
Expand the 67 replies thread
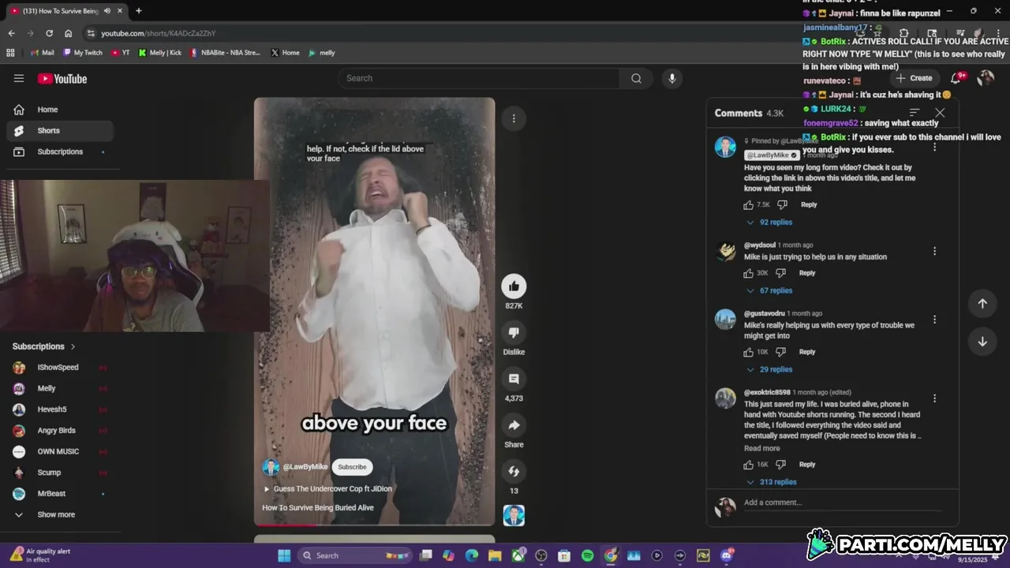pyautogui.click(x=769, y=290)
